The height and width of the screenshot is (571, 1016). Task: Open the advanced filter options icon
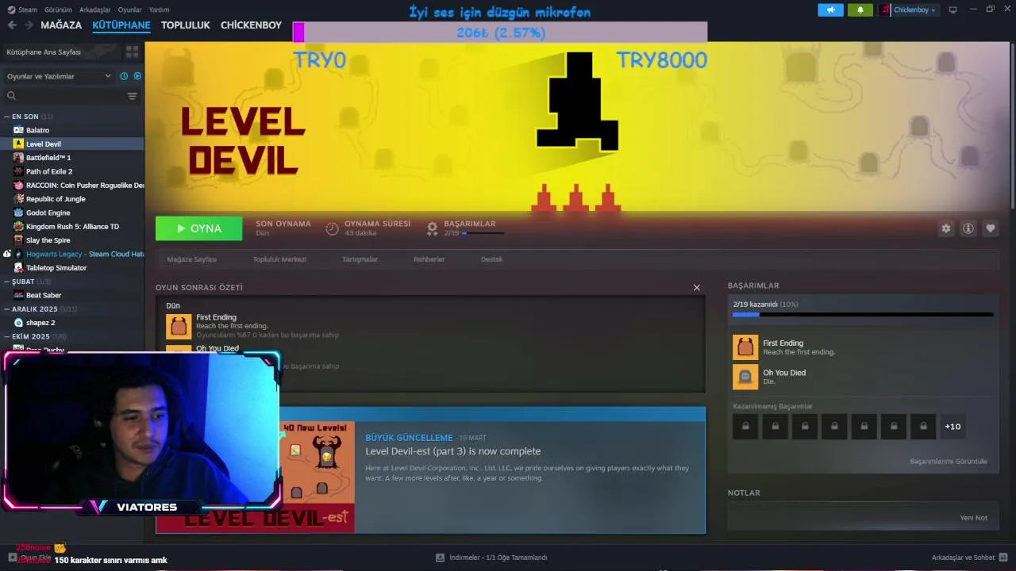[x=133, y=96]
